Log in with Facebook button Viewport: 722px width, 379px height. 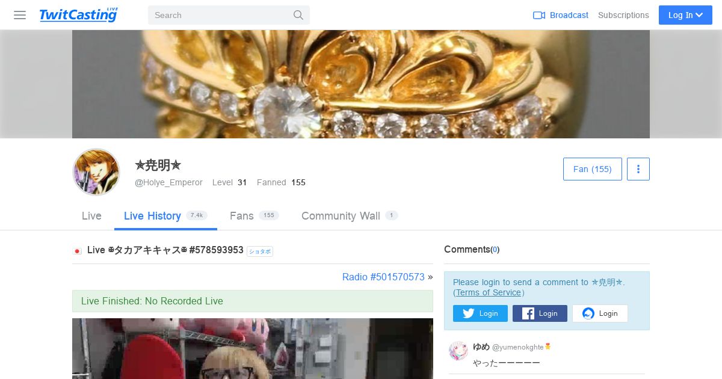[x=540, y=313]
